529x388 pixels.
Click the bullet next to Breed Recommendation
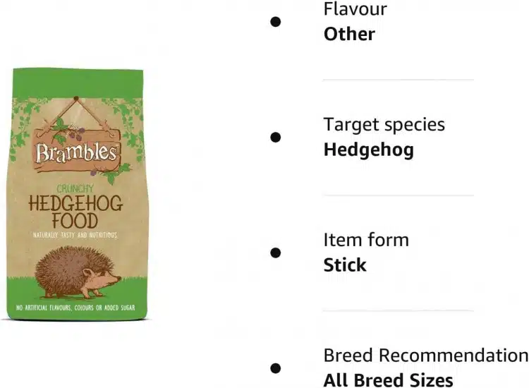pos(276,368)
